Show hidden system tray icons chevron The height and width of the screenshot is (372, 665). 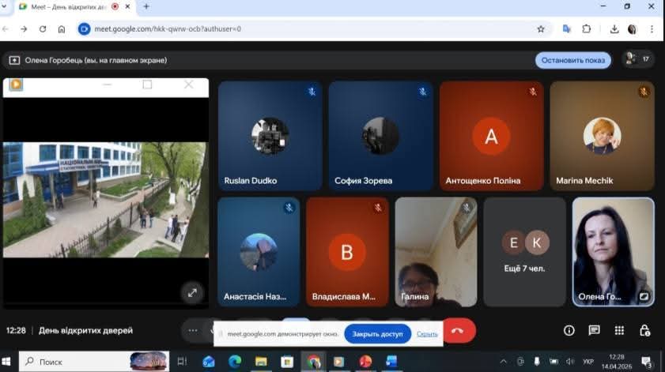[x=504, y=362]
